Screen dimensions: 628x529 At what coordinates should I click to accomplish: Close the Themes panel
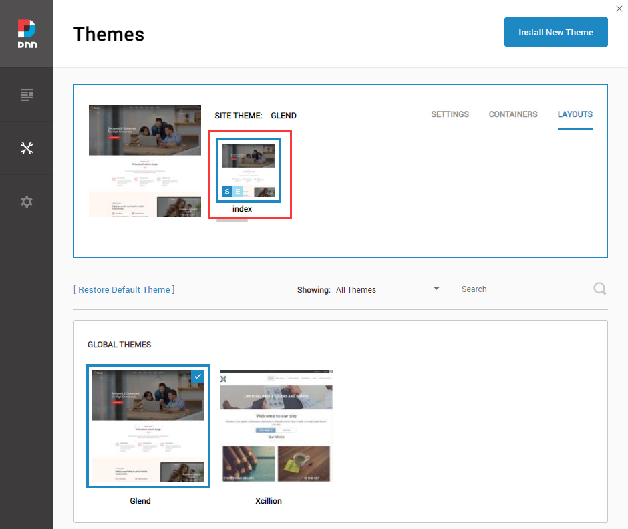[619, 9]
